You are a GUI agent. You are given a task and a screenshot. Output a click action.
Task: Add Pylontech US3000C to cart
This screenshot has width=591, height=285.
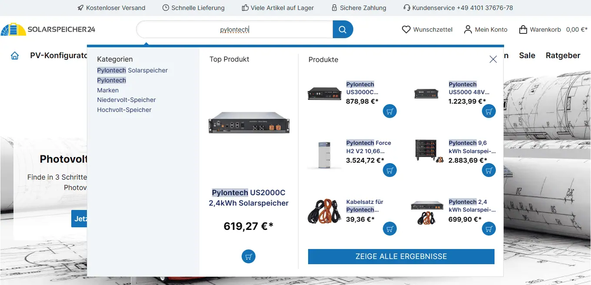pyautogui.click(x=390, y=111)
